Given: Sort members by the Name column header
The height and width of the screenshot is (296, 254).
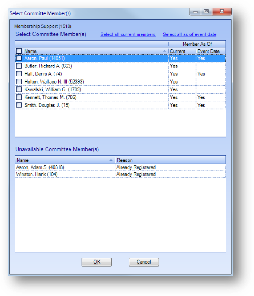Looking at the screenshot, I should click(x=93, y=51).
